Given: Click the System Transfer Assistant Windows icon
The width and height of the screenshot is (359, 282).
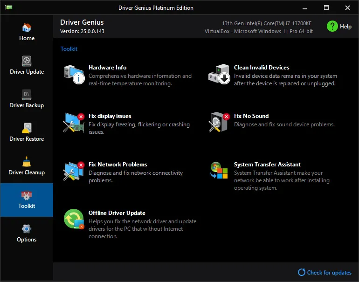Looking at the screenshot, I should [219, 170].
